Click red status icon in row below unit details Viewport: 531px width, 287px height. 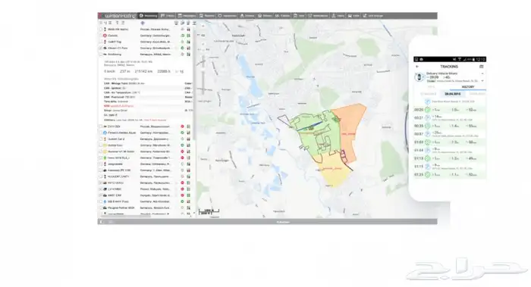(182, 126)
